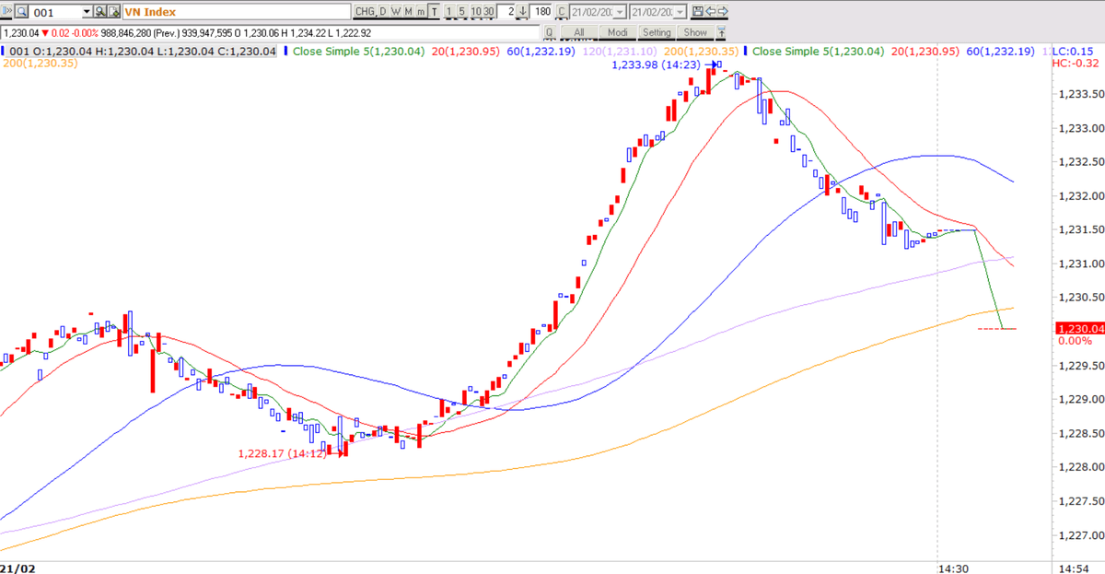Open the symbol code dropdown arrow
Image resolution: width=1105 pixels, height=574 pixels.
coord(87,12)
